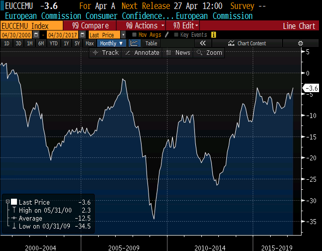Edit the start date 04/30/2000 field
Image resolution: width=322 pixels, height=251 pixels.
coord(16,35)
